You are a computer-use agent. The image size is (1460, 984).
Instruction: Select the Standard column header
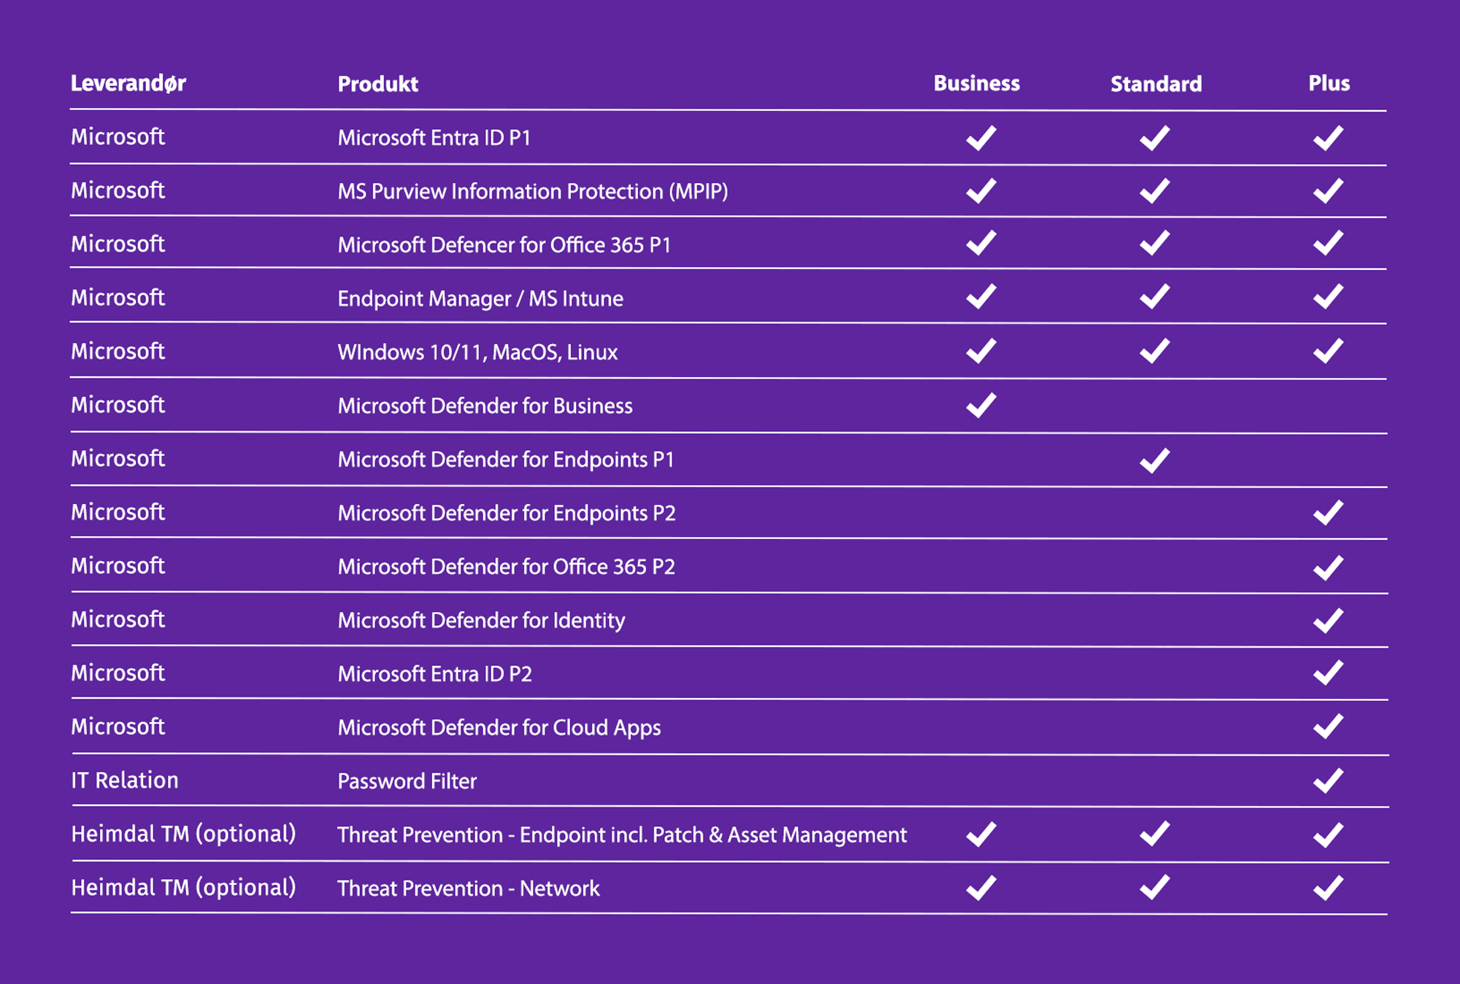[x=1156, y=85]
